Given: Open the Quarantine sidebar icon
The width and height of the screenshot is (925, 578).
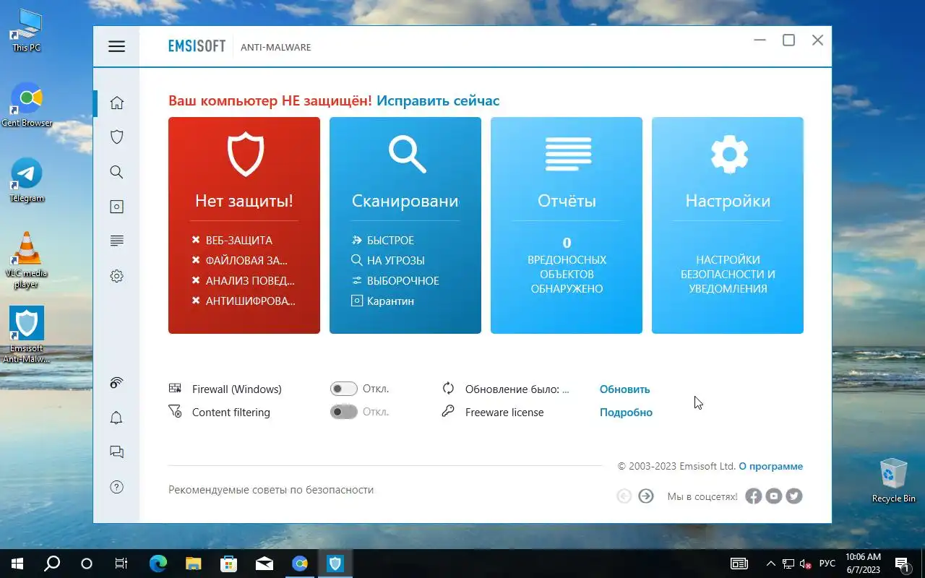Looking at the screenshot, I should tap(116, 207).
